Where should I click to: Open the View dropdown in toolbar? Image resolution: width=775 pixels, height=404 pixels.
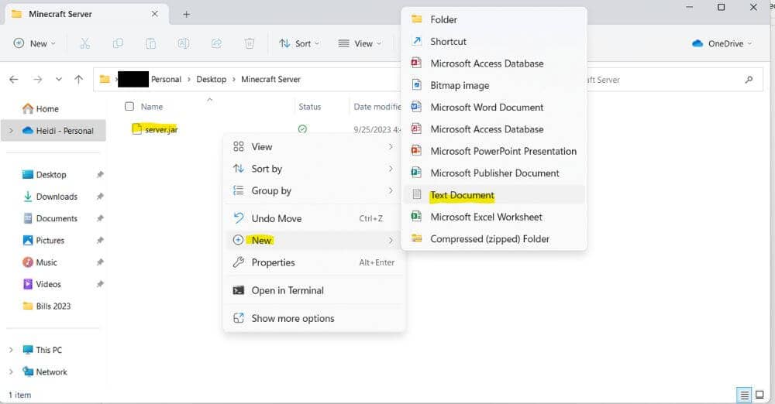[360, 43]
